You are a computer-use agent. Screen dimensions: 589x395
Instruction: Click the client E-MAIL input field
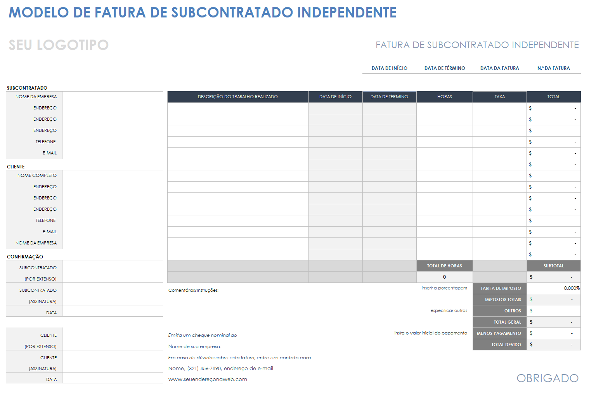coord(113,232)
